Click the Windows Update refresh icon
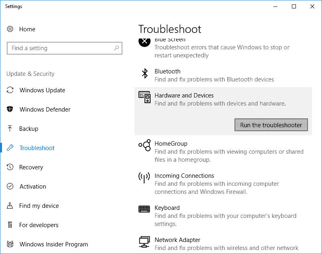The height and width of the screenshot is (254, 322). [x=10, y=90]
